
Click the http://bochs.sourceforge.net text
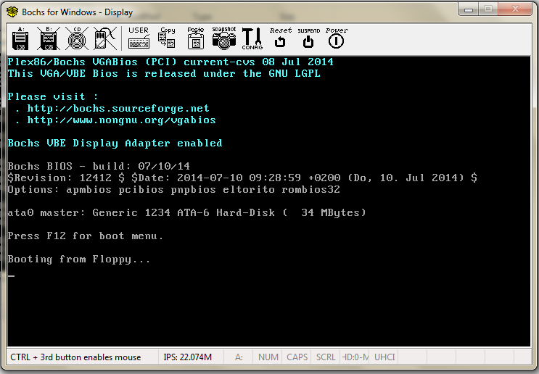118,109
